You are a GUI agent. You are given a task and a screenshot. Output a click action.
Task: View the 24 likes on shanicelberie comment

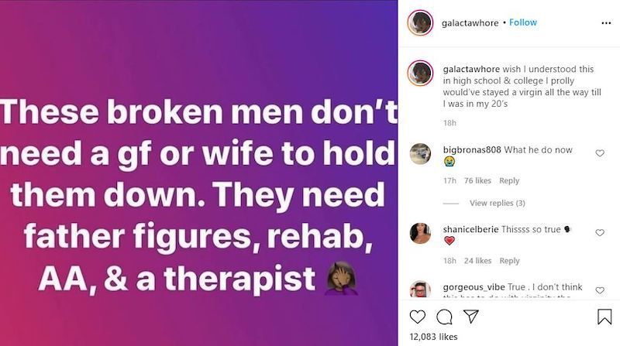point(477,261)
